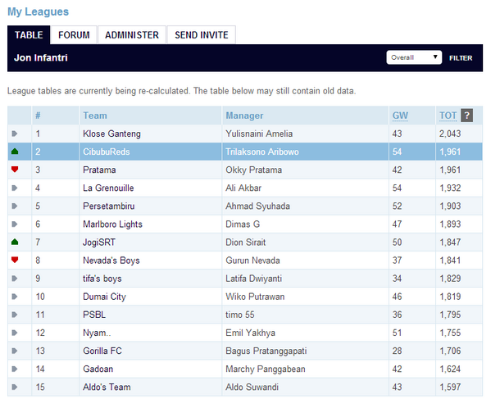Click the grey arrow icon in Dumai City row
491x417 pixels.
pyautogui.click(x=15, y=297)
